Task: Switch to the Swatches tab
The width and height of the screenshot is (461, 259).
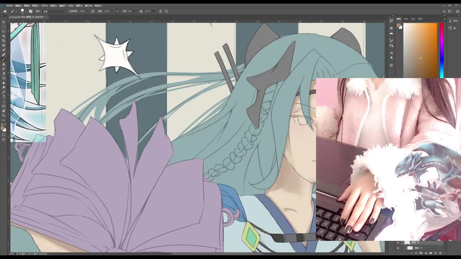Action: tap(406, 19)
